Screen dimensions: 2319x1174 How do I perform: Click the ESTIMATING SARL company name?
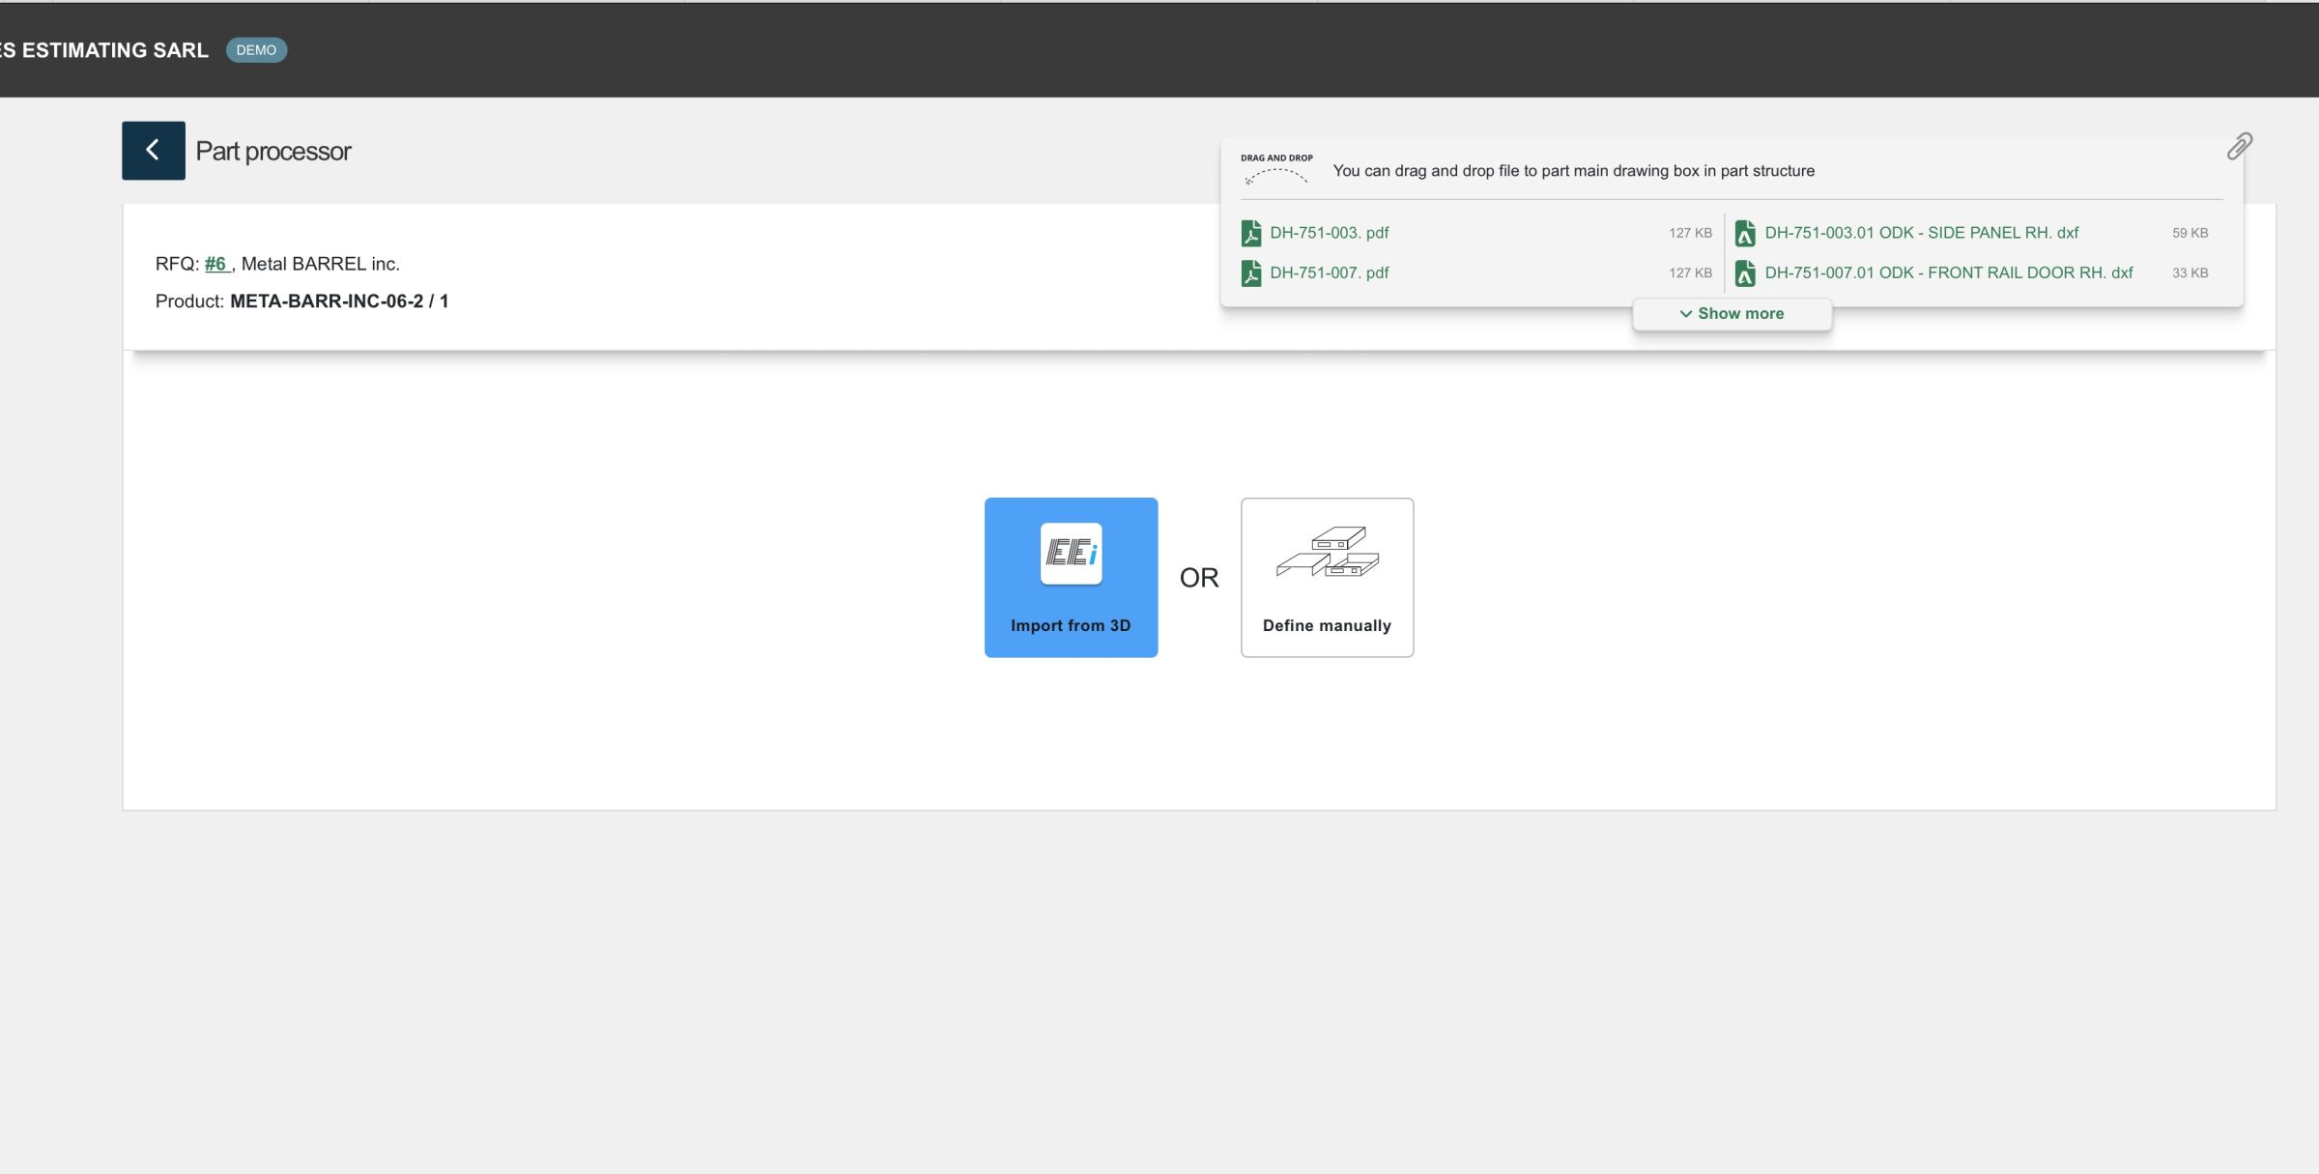(104, 50)
